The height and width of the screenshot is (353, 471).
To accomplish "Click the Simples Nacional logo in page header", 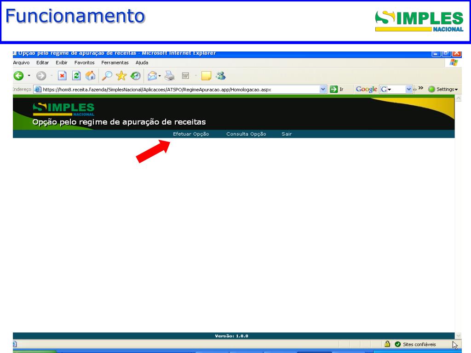I will point(63,109).
